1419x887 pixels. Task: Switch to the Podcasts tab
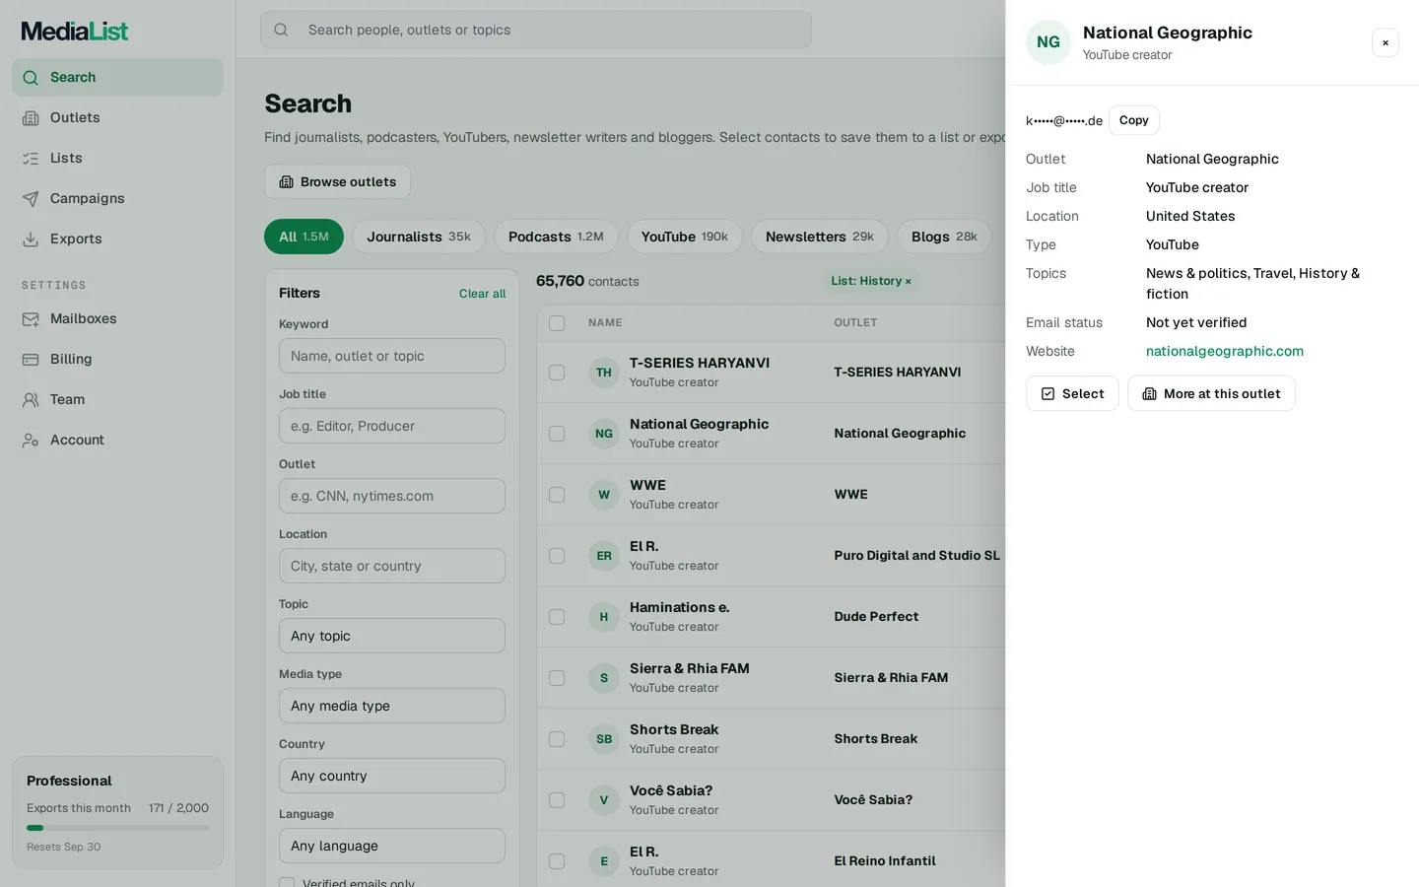click(x=556, y=237)
